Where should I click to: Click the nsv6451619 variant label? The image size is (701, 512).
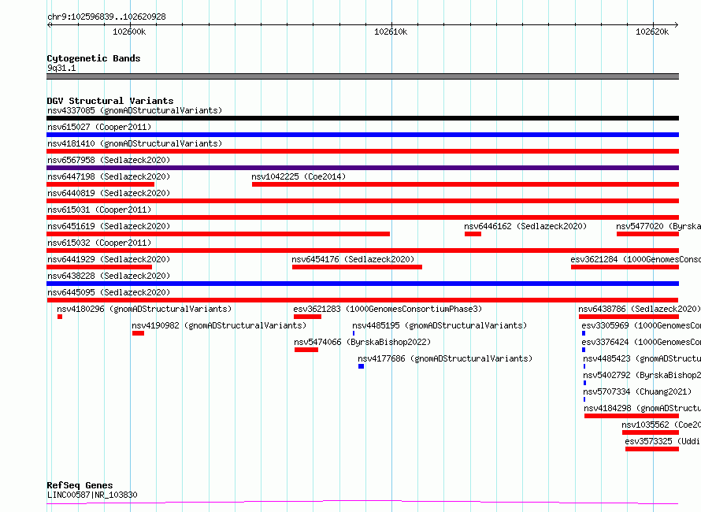coord(109,226)
